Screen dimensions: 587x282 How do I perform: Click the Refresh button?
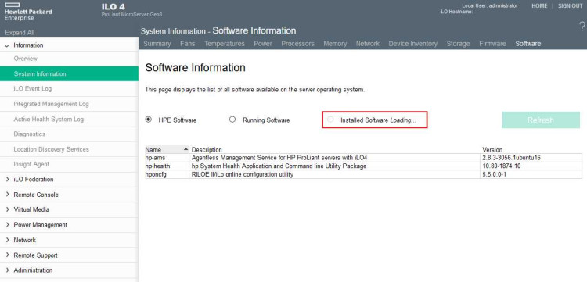(x=541, y=120)
